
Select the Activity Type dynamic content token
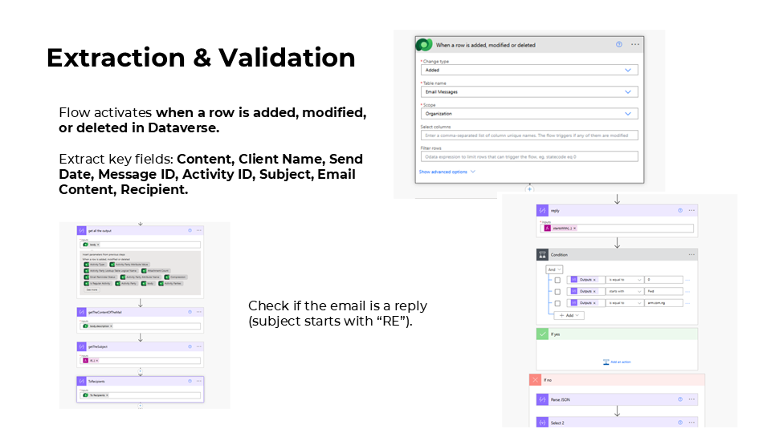(95, 264)
